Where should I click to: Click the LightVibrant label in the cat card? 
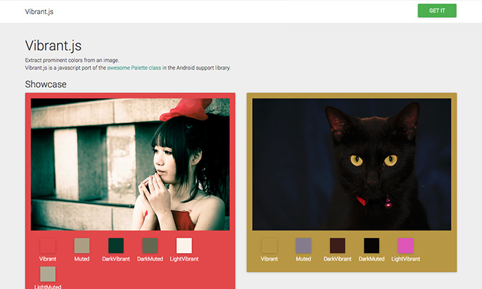[x=406, y=259]
